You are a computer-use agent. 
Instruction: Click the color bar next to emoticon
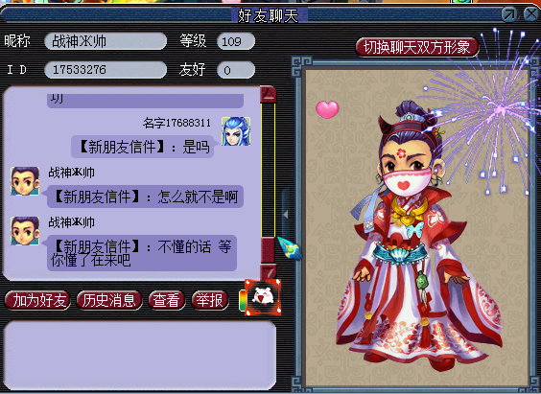click(243, 301)
